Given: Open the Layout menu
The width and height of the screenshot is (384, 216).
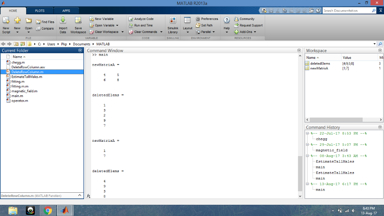Looking at the screenshot, I should point(187,25).
